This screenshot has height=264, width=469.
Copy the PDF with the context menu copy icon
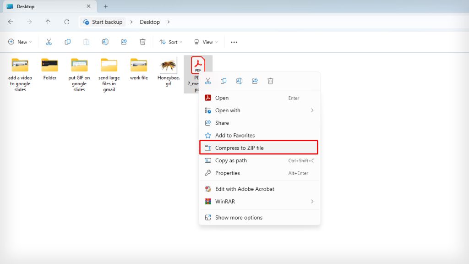coord(224,81)
